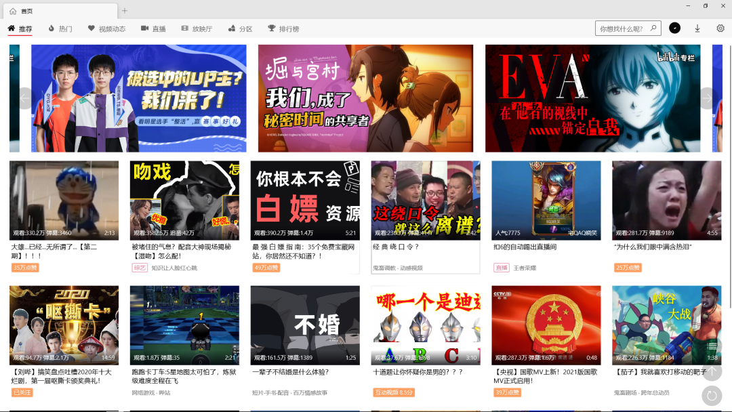The width and height of the screenshot is (732, 412).
Task: Enter 放映厅 theater via screen icon
Action: (184, 28)
